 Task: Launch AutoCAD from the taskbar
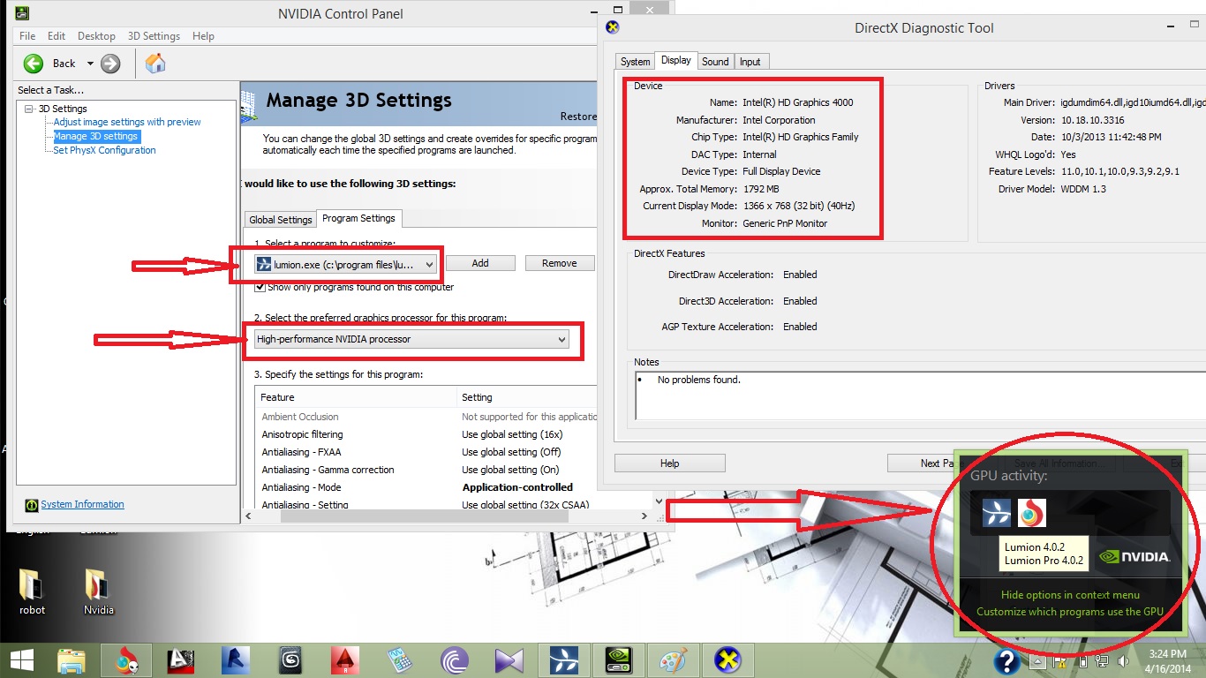coord(344,659)
